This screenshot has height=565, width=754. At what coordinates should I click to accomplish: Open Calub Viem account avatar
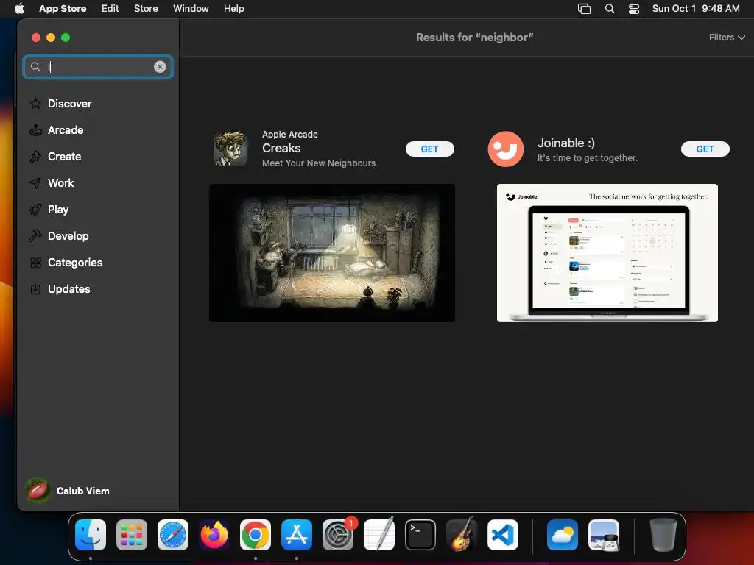37,491
